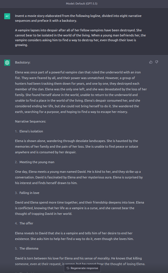Select list item 5 The dilemma
The width and height of the screenshot is (168, 273).
click(27, 248)
